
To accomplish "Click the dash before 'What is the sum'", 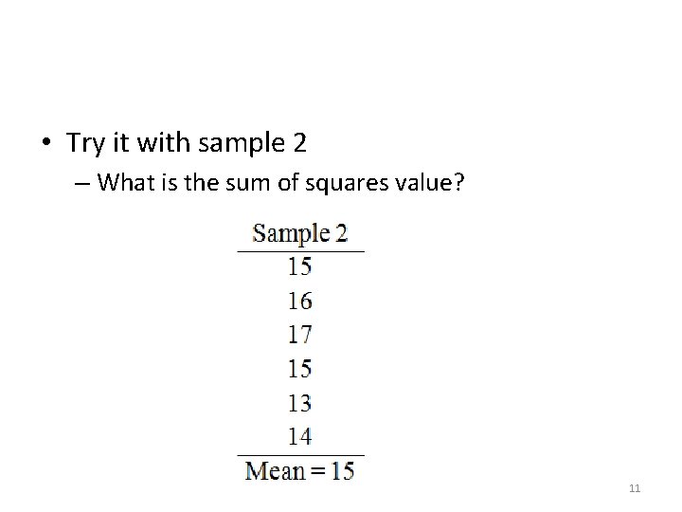I will [82, 182].
